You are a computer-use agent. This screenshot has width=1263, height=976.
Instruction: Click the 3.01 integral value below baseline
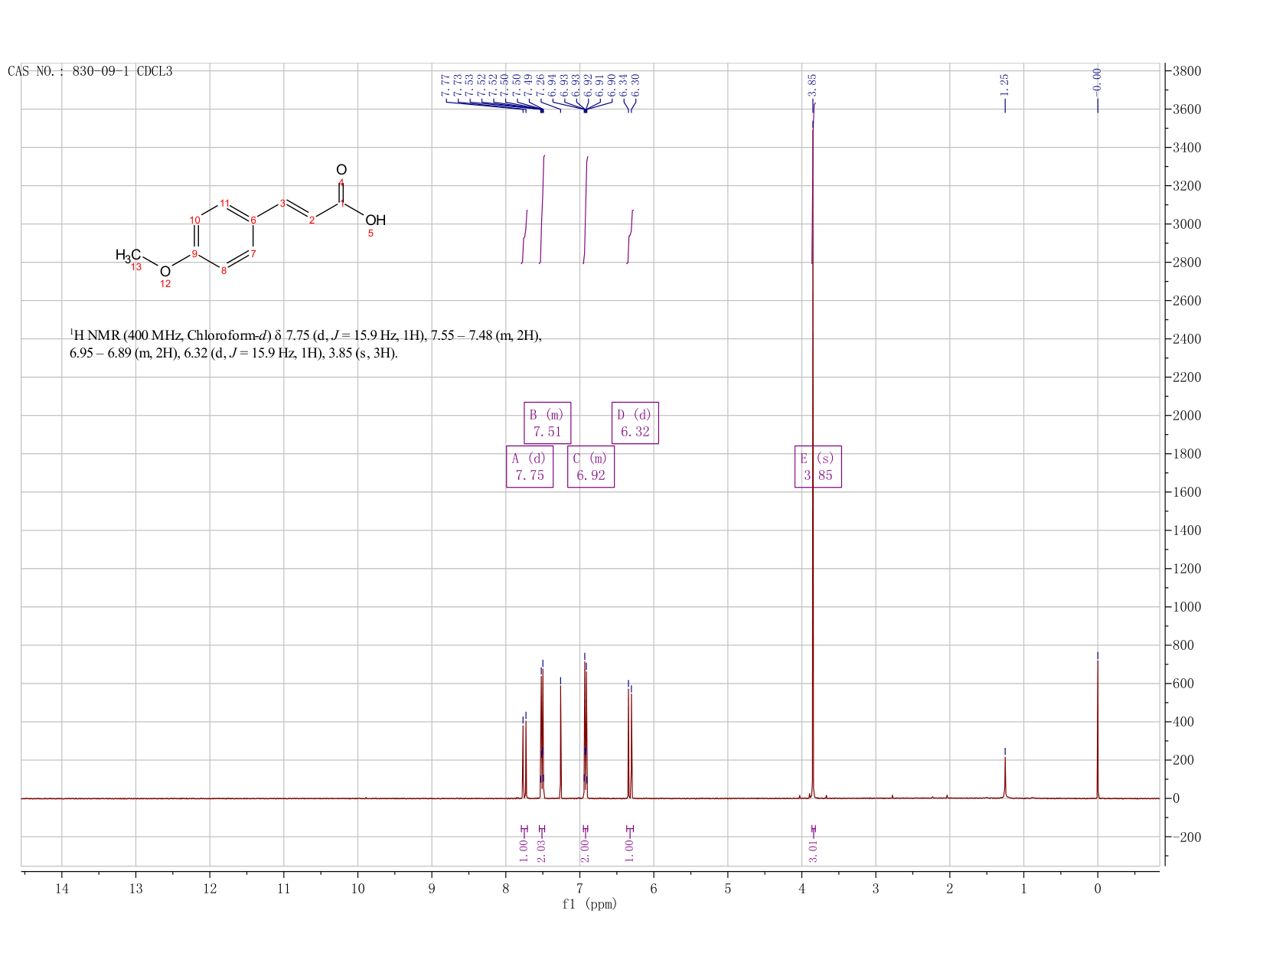coord(813,851)
